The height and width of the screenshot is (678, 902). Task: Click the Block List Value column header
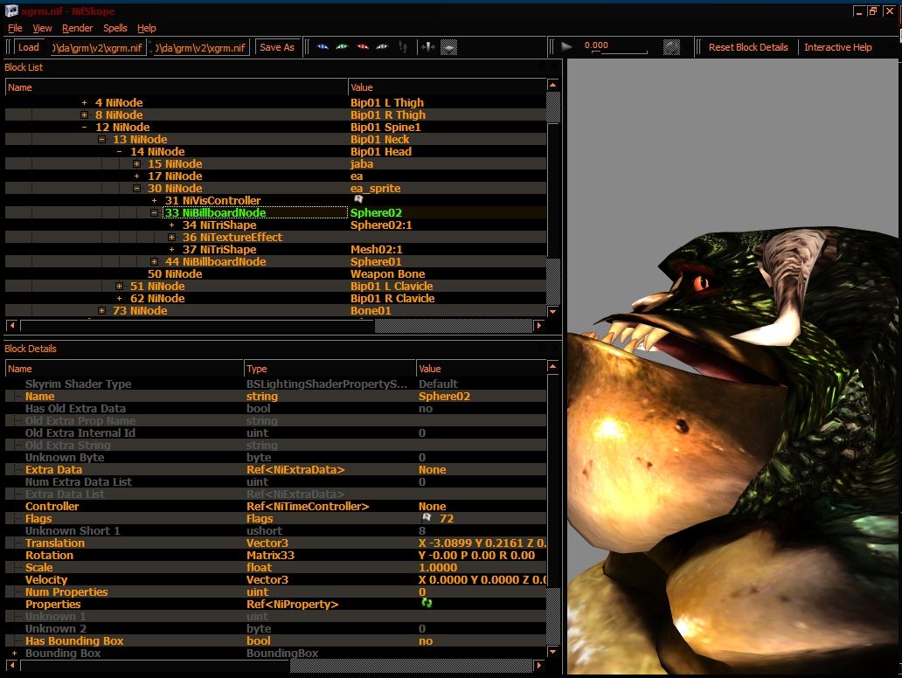coord(447,87)
